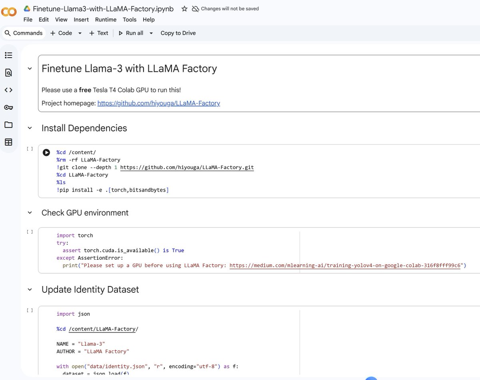
Task: Open the Run all dropdown arrow
Action: 151,33
